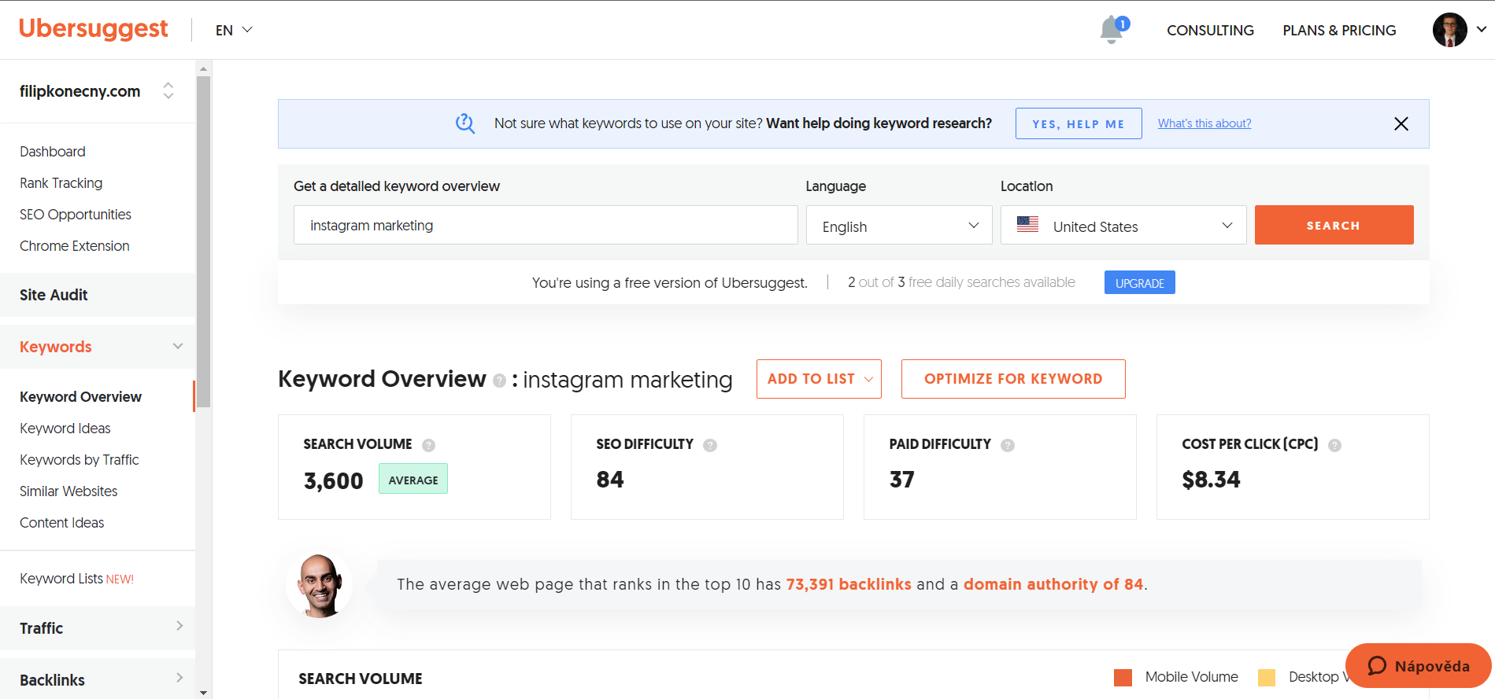The height and width of the screenshot is (699, 1495).
Task: Open the EN language selector
Action: [x=234, y=30]
